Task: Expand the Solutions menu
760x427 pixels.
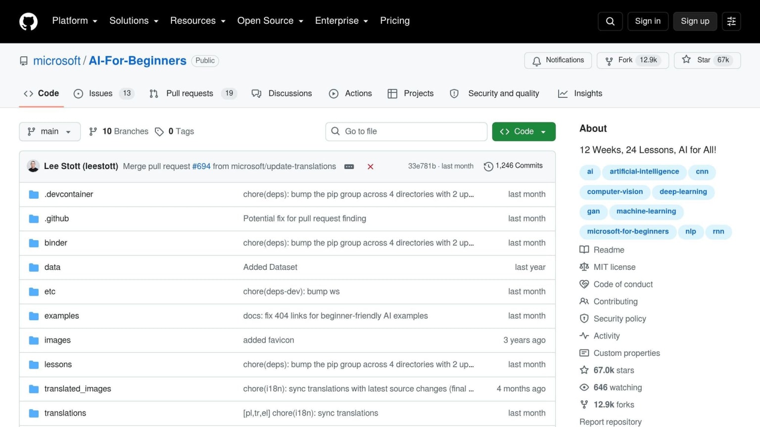Action: 134,21
